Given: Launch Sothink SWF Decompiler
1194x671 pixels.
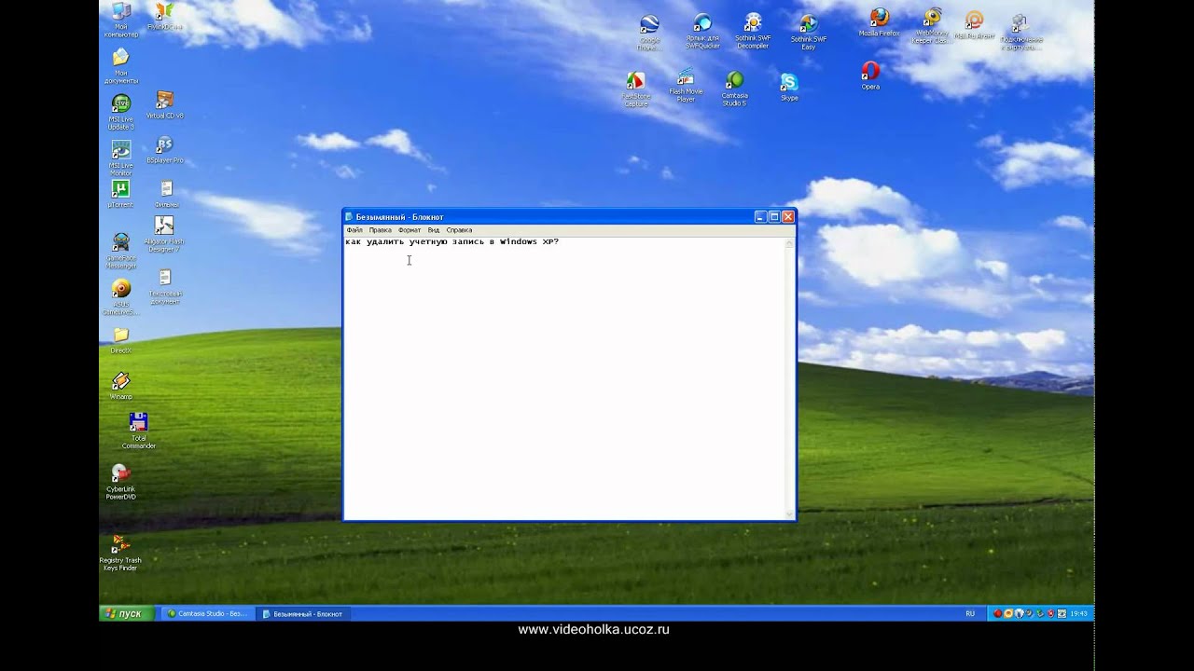Looking at the screenshot, I should click(753, 30).
